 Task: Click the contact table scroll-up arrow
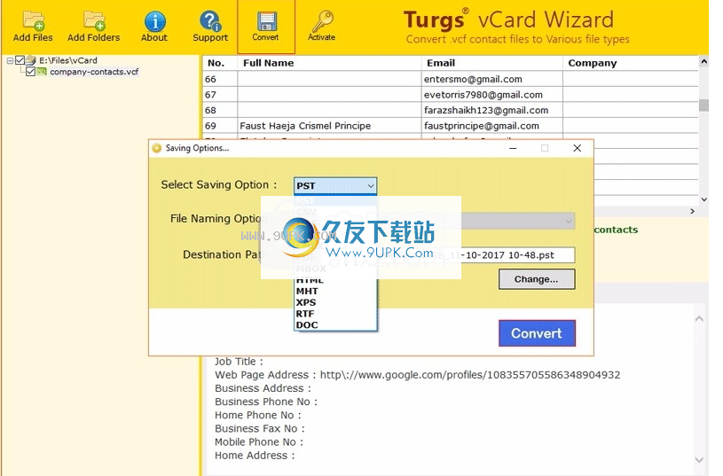[x=703, y=61]
